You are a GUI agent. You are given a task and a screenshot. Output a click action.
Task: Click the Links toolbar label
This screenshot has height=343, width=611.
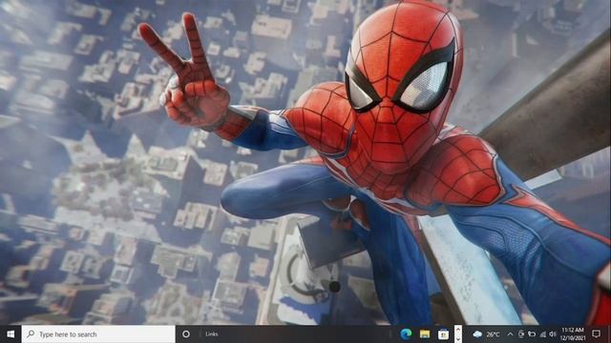pos(212,334)
